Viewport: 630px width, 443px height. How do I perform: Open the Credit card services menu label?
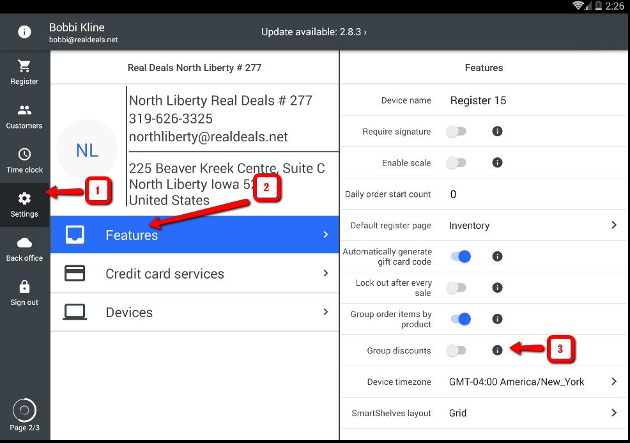pos(165,274)
